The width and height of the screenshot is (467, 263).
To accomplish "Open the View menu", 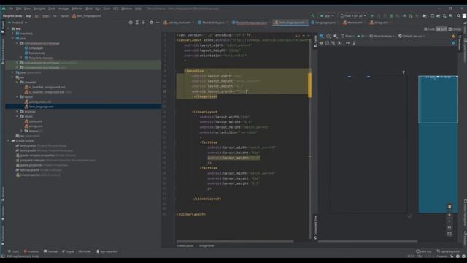I will click(27, 9).
